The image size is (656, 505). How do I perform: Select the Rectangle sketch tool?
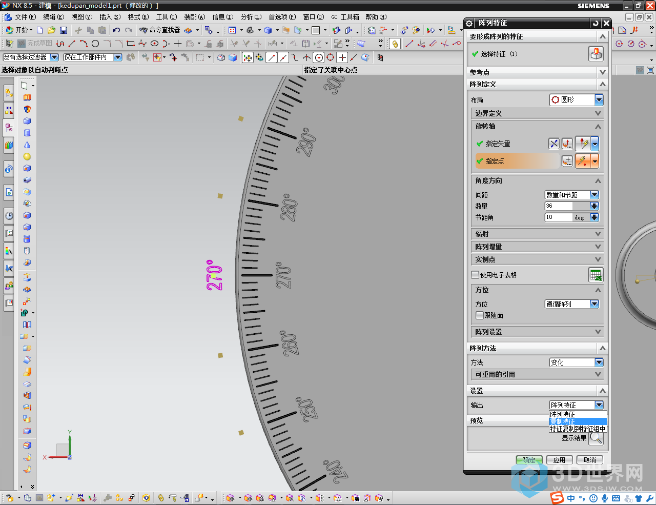click(131, 44)
